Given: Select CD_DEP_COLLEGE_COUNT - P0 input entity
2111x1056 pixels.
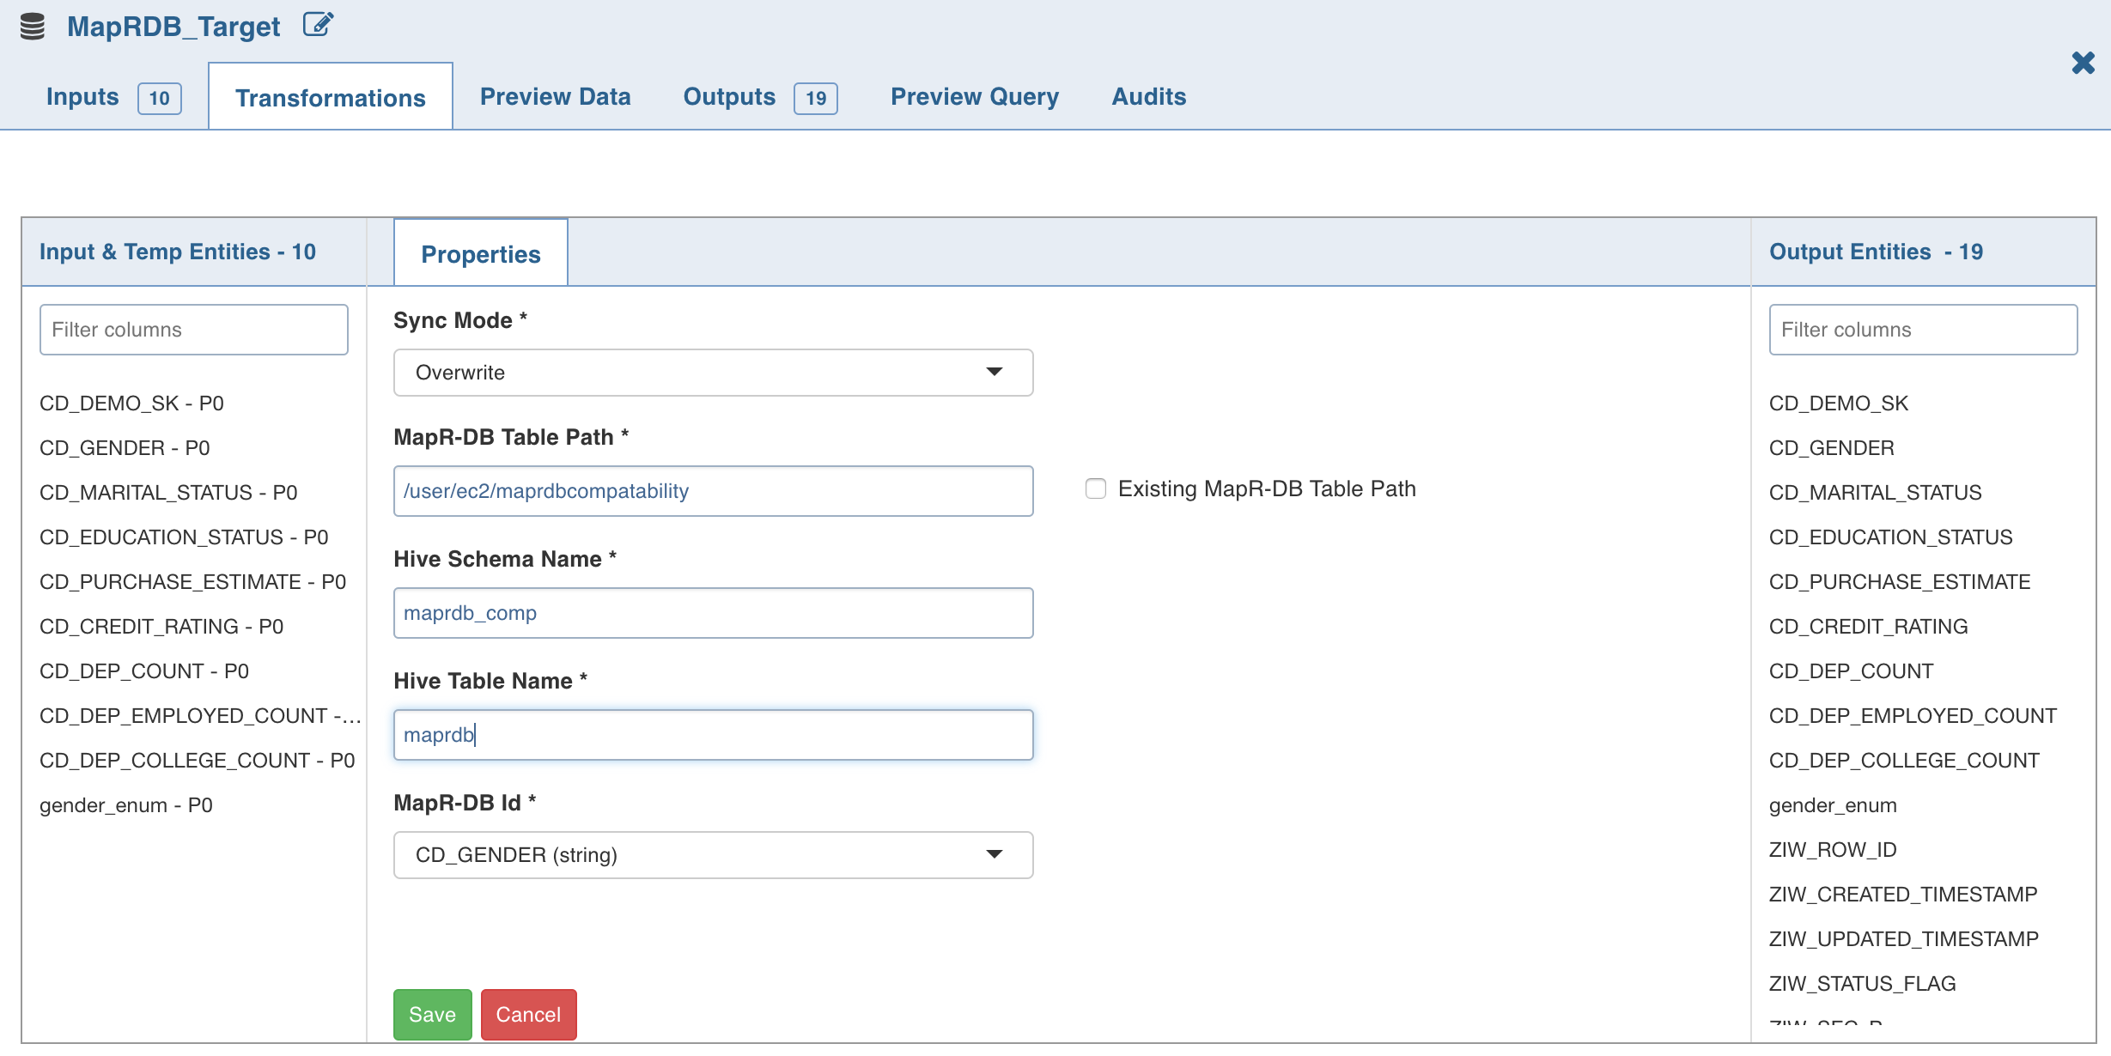Looking at the screenshot, I should tap(197, 761).
